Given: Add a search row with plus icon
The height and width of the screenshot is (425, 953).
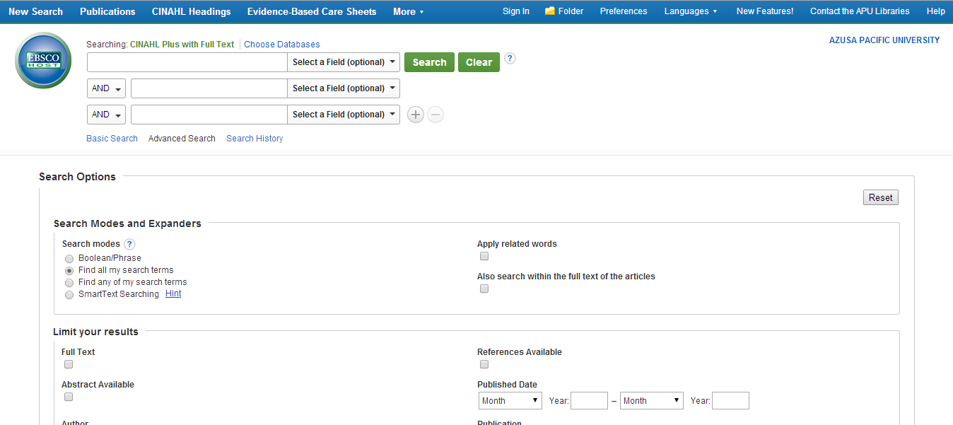Looking at the screenshot, I should 416,115.
